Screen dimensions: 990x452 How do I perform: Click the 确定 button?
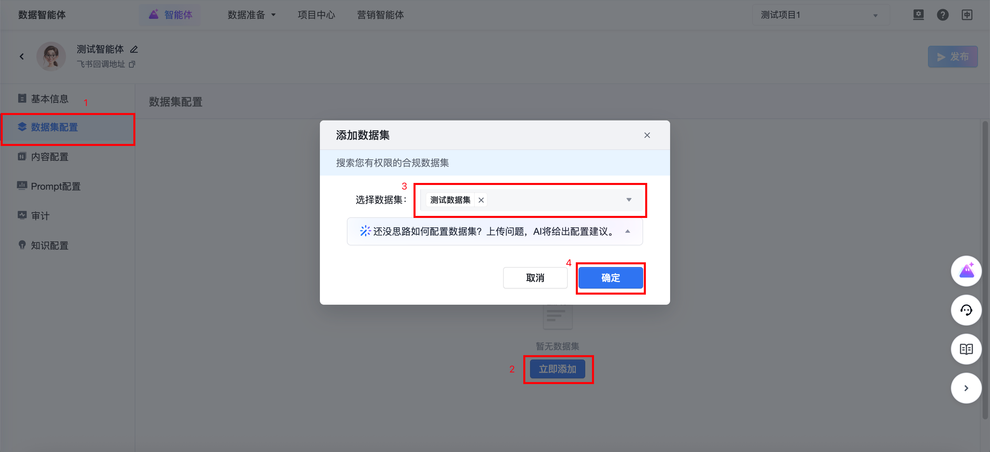[x=610, y=278]
